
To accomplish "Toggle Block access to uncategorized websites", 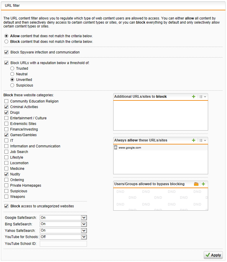I will [x=6, y=206].
